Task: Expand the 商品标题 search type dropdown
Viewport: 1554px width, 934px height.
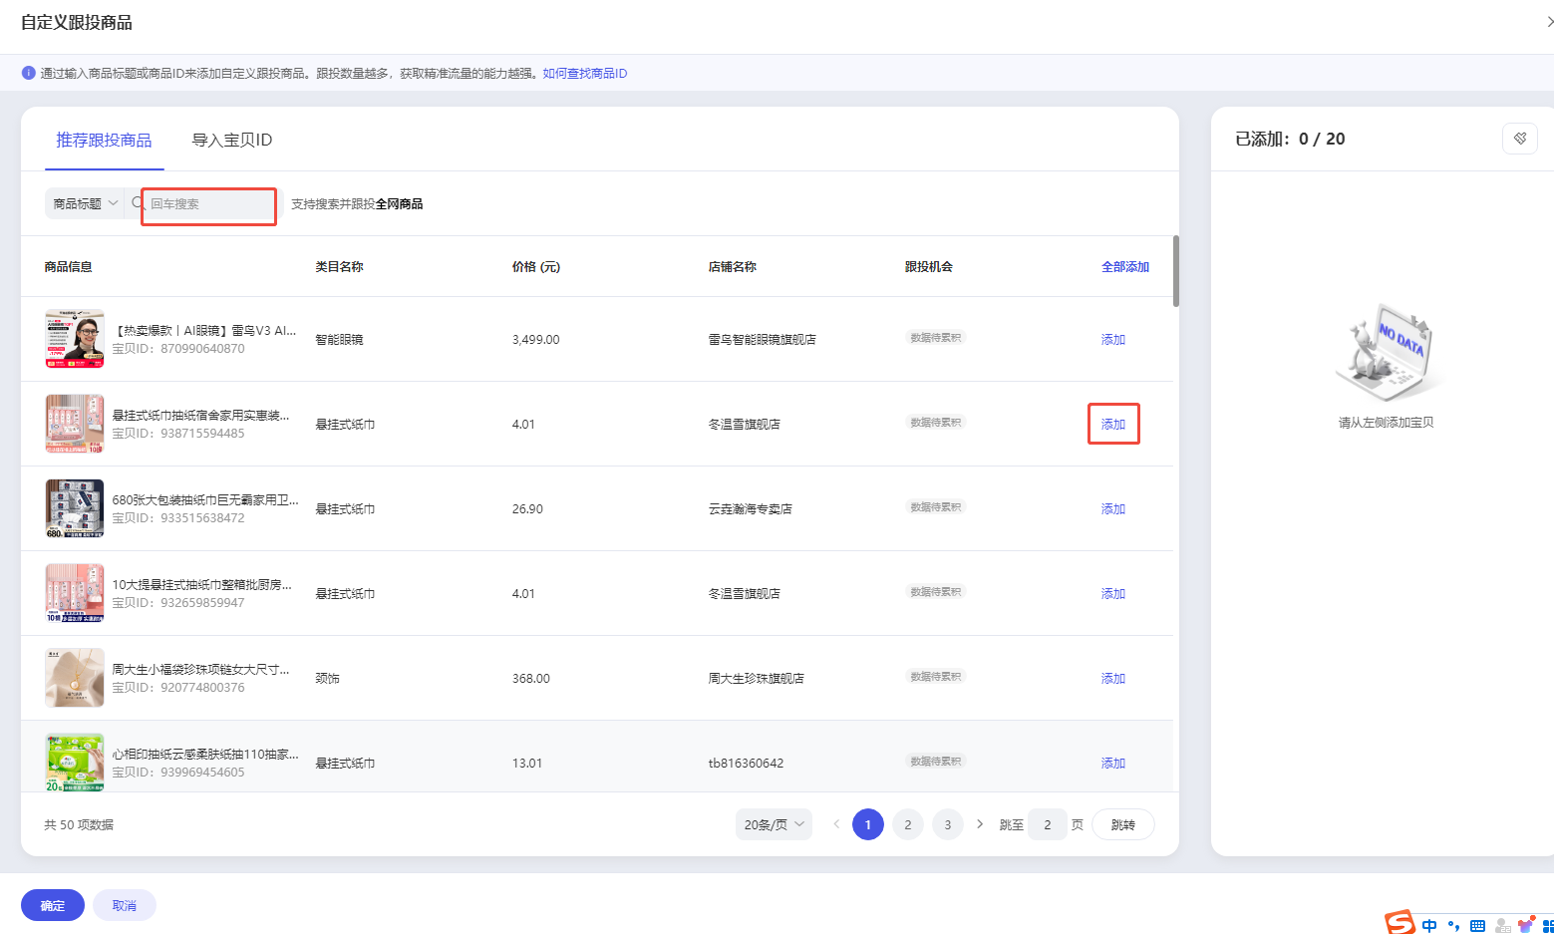Action: pos(85,203)
